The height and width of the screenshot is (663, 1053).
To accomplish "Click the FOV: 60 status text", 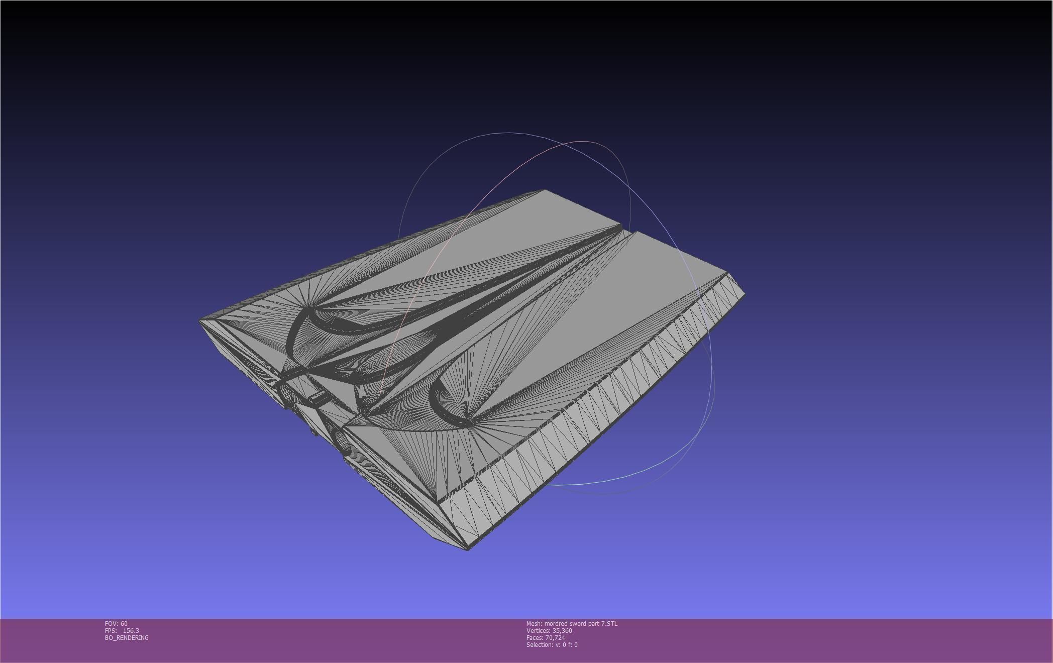I will tap(116, 624).
